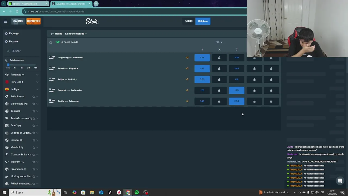The height and width of the screenshot is (196, 348).
Task: Open the La noche dorada breadcrumb dropdown
Action: click(76, 34)
